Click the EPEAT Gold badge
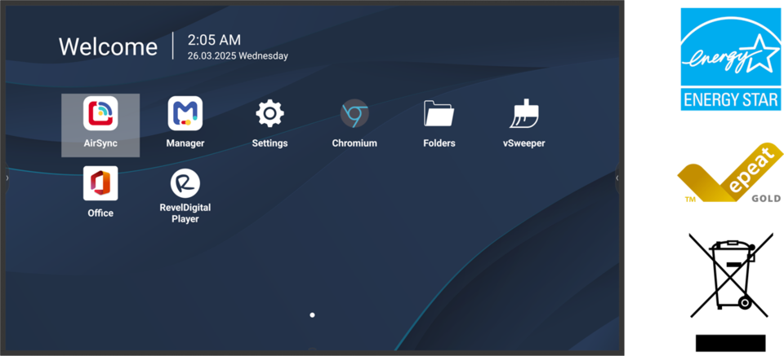Image resolution: width=784 pixels, height=356 pixels. (x=729, y=174)
